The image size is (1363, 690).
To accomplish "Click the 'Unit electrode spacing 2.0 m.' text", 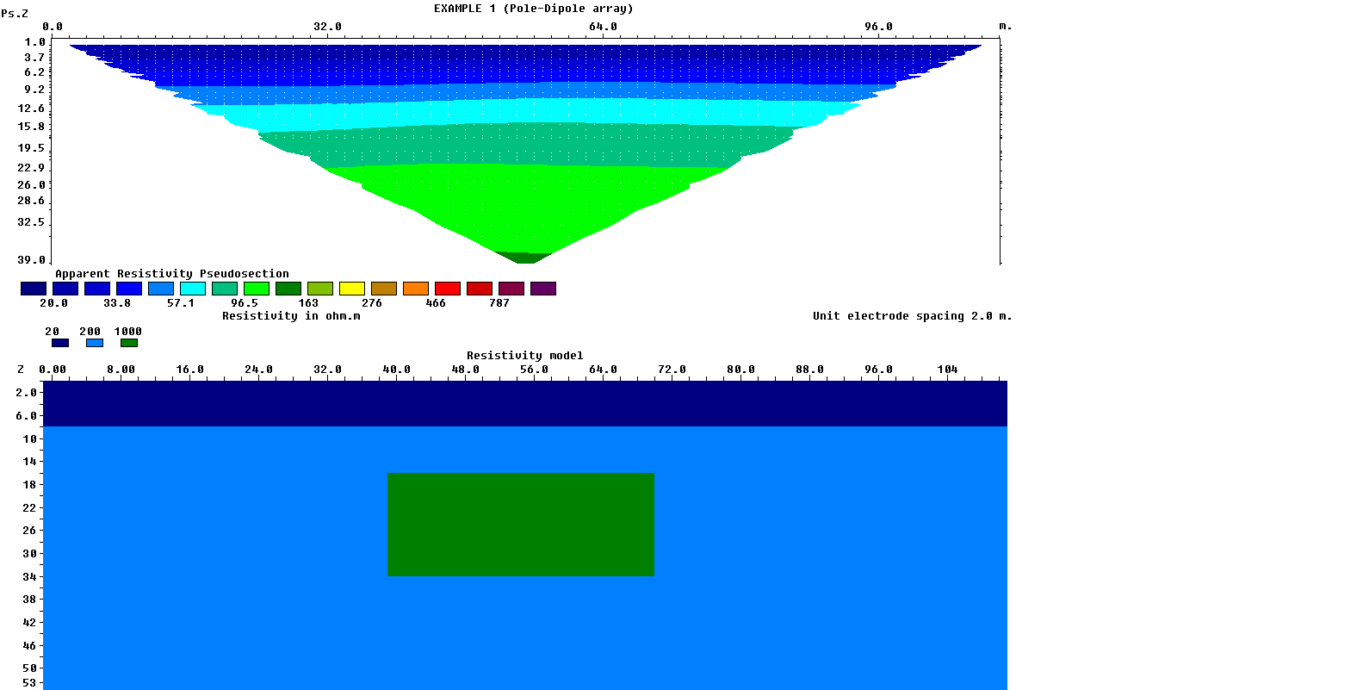I will [913, 316].
